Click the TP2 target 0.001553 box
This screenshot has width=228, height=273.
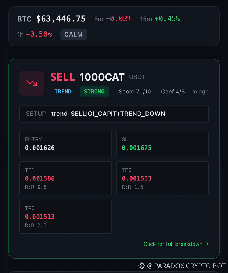point(162,178)
